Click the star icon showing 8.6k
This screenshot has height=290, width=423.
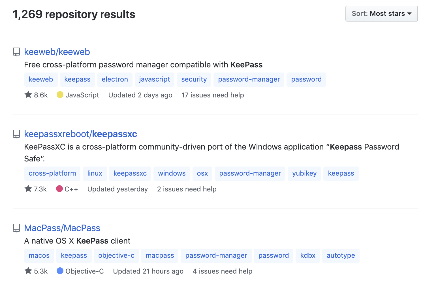coord(28,95)
